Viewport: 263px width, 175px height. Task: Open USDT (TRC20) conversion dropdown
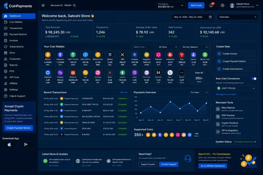(x=236, y=88)
